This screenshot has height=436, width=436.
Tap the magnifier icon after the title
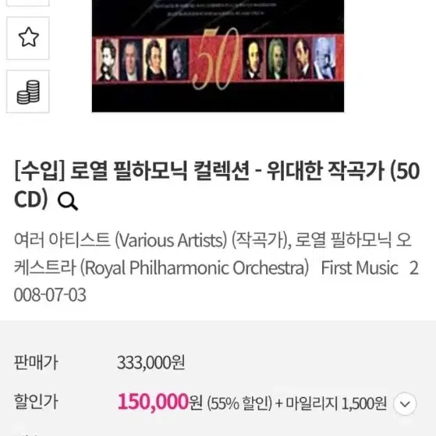[x=68, y=201]
